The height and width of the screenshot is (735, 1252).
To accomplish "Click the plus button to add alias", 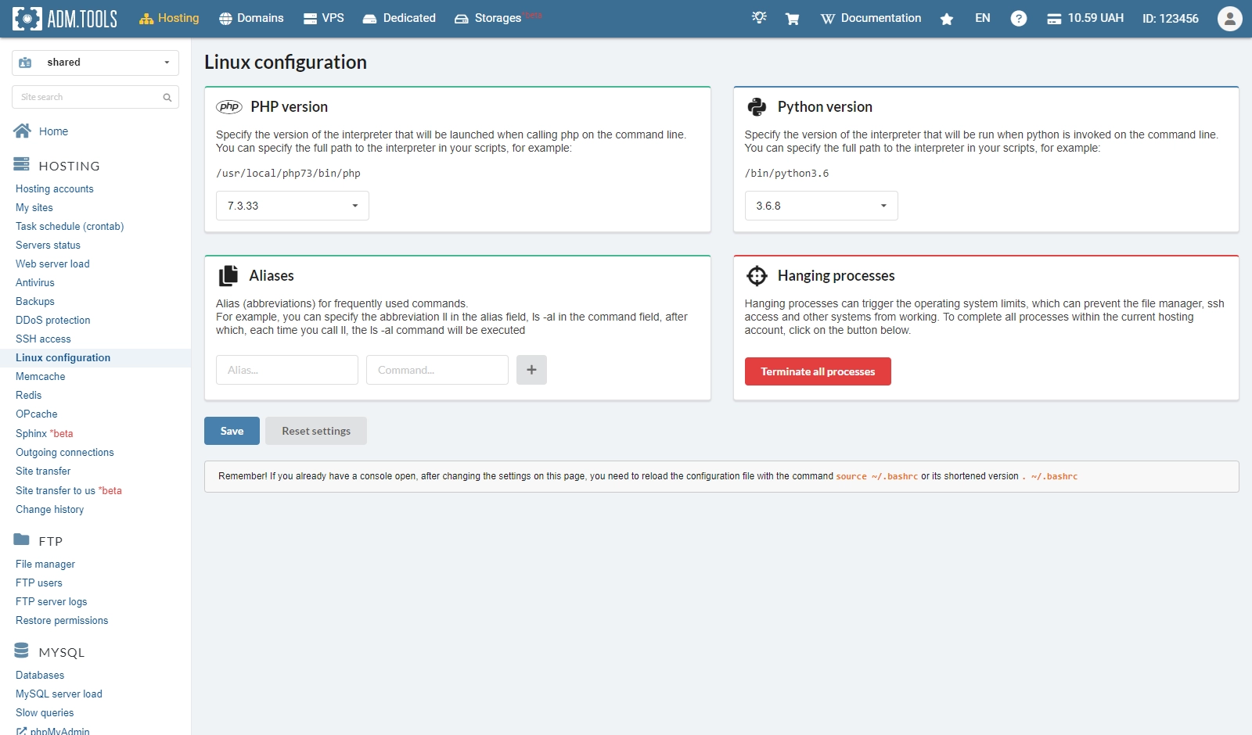I will [x=531, y=370].
